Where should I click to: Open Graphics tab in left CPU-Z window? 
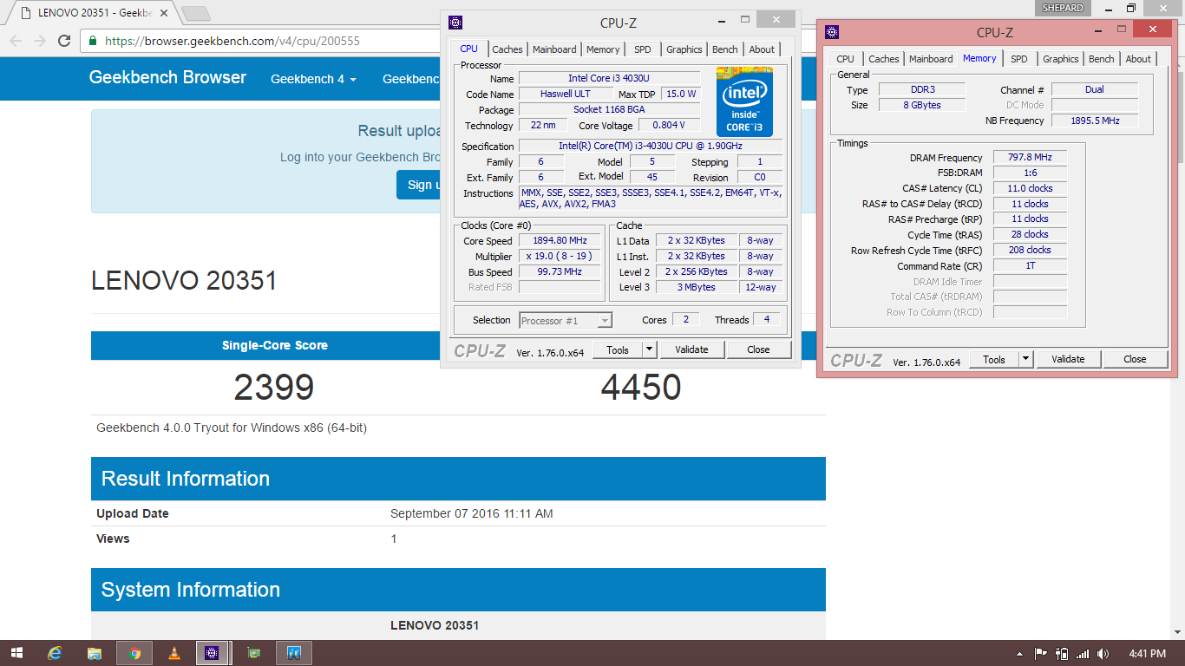click(x=684, y=49)
